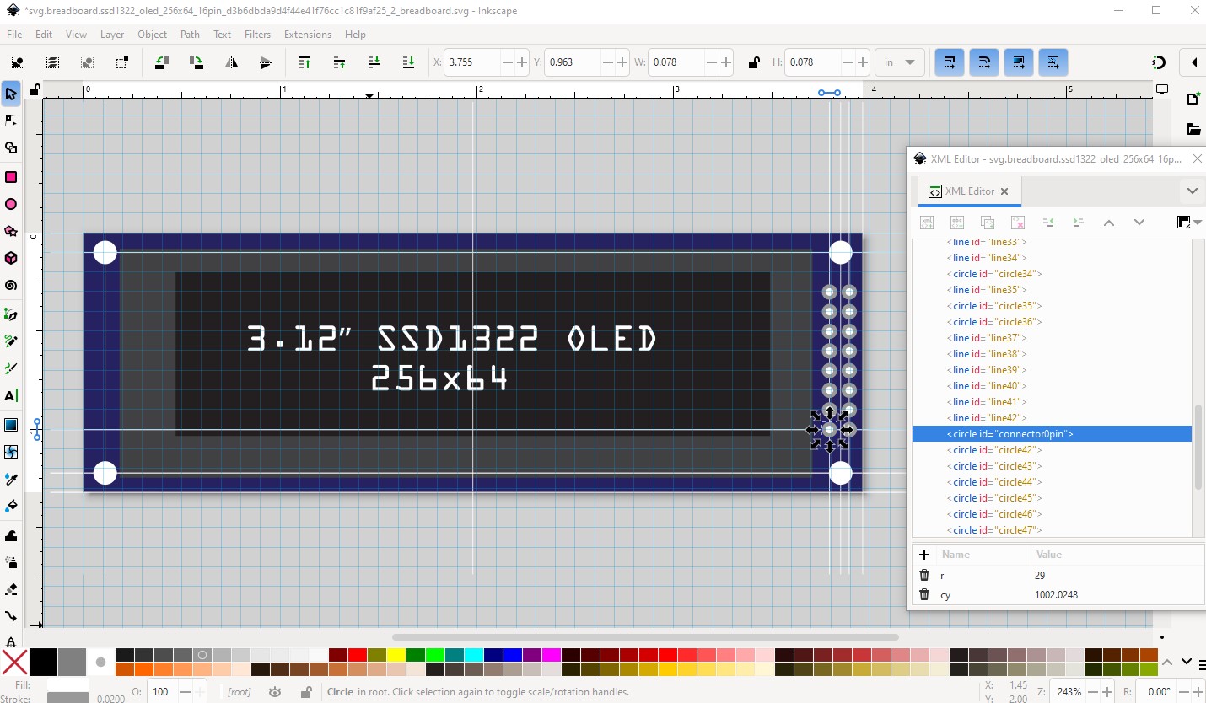Screen dimensions: 1206x703
Task: Open the units dropdown showing in
Action: click(900, 62)
